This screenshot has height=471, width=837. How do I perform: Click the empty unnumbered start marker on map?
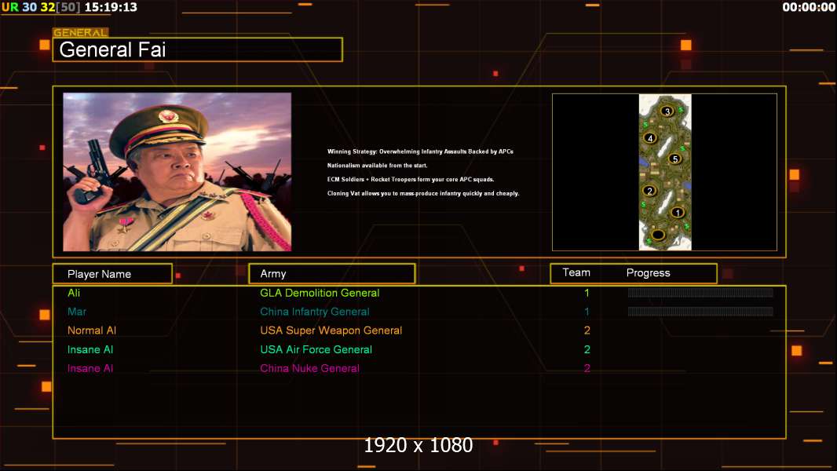pos(658,235)
